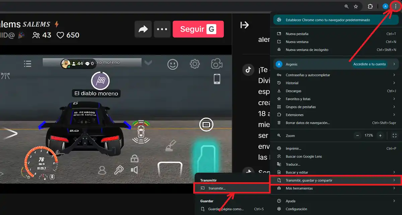Expand Favoritos y listas submenu
The width and height of the screenshot is (402, 215).
(x=337, y=99)
